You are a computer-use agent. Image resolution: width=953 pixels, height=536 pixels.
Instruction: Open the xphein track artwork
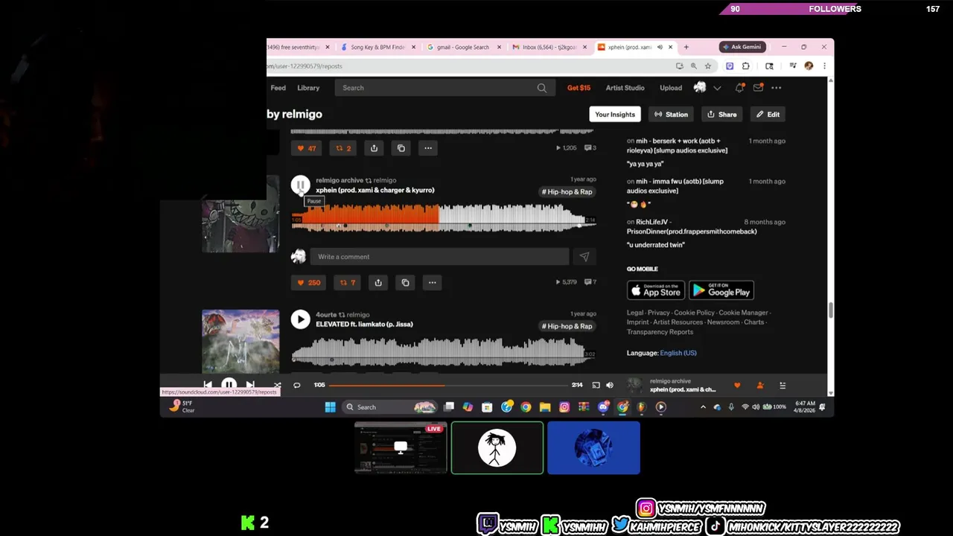coord(240,214)
